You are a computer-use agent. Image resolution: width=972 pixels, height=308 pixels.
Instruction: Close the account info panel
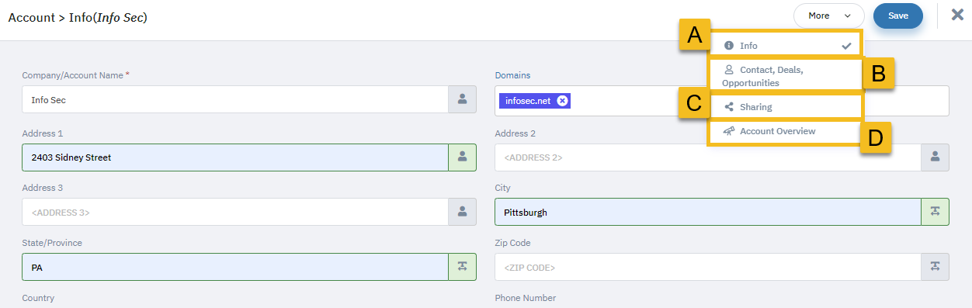coord(957,15)
